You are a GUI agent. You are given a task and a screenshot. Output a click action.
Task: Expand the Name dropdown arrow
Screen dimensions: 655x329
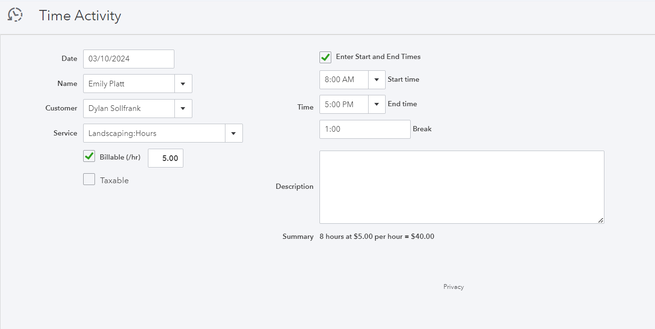(x=183, y=84)
